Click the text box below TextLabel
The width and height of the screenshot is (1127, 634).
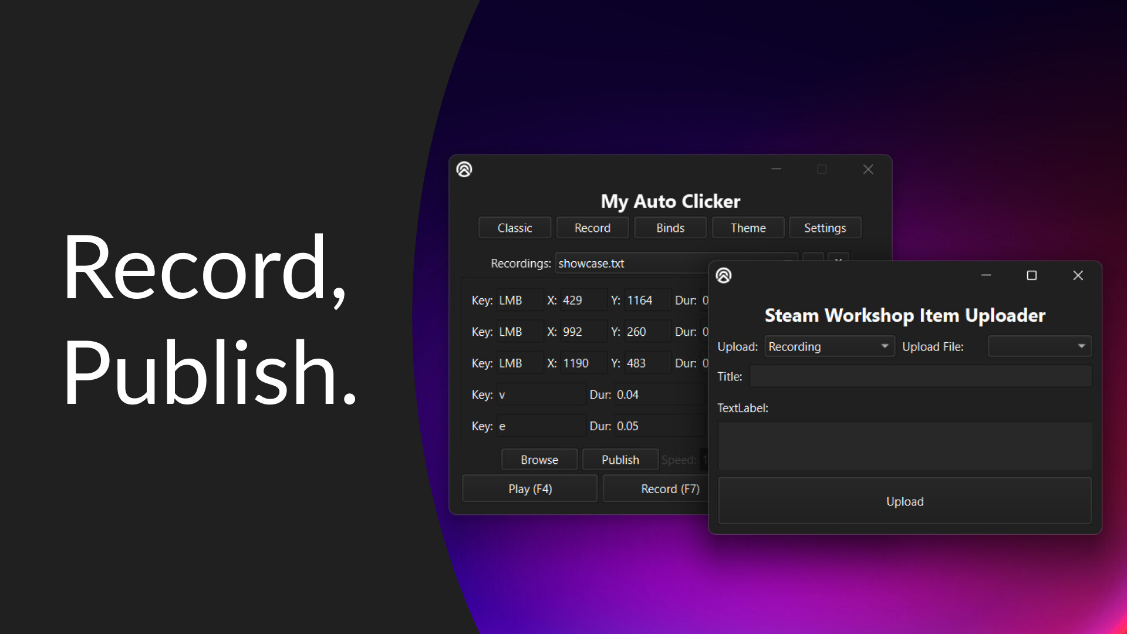click(905, 446)
